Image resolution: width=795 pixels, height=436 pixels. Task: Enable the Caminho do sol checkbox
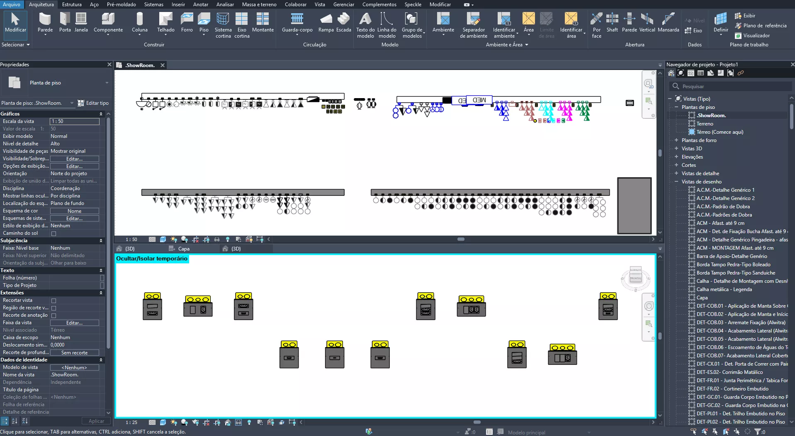pos(53,234)
